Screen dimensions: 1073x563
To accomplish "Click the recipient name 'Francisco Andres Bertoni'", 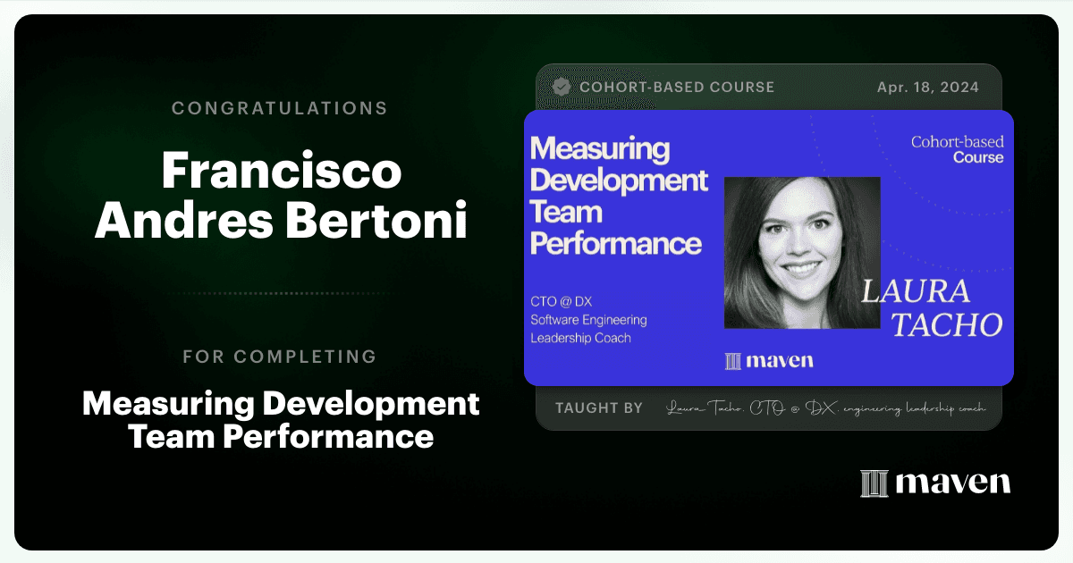I will (x=281, y=197).
